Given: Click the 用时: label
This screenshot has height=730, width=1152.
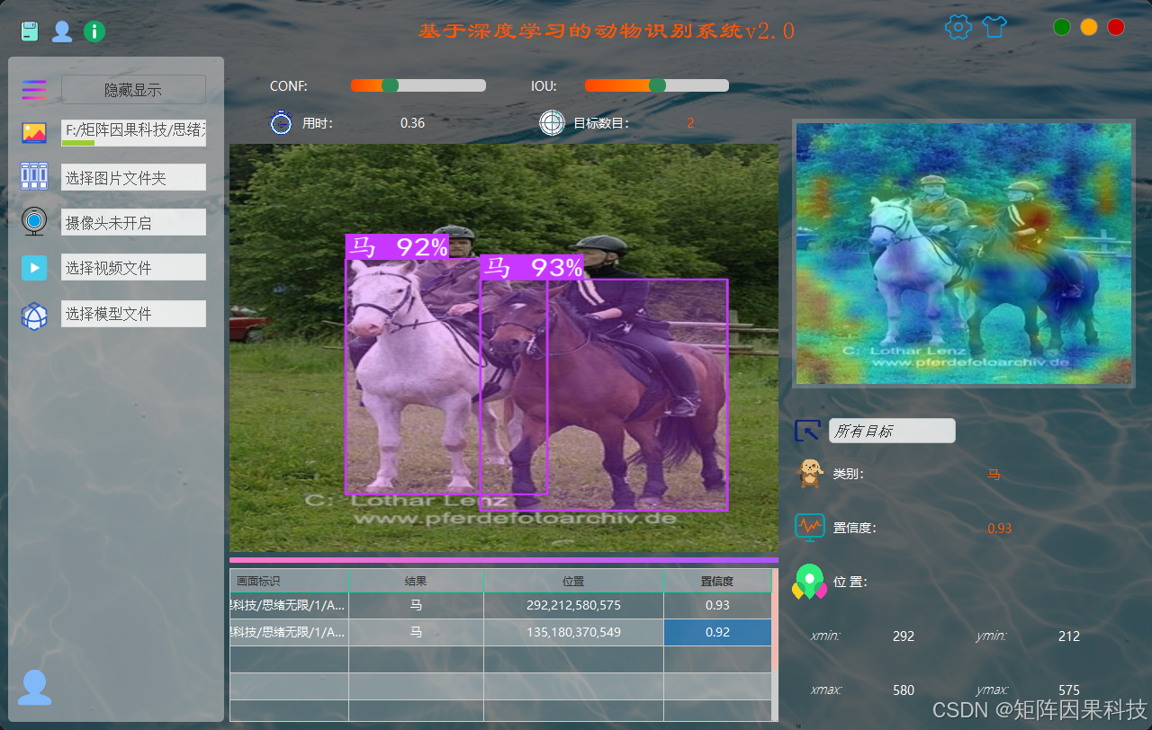Looking at the screenshot, I should click(317, 123).
